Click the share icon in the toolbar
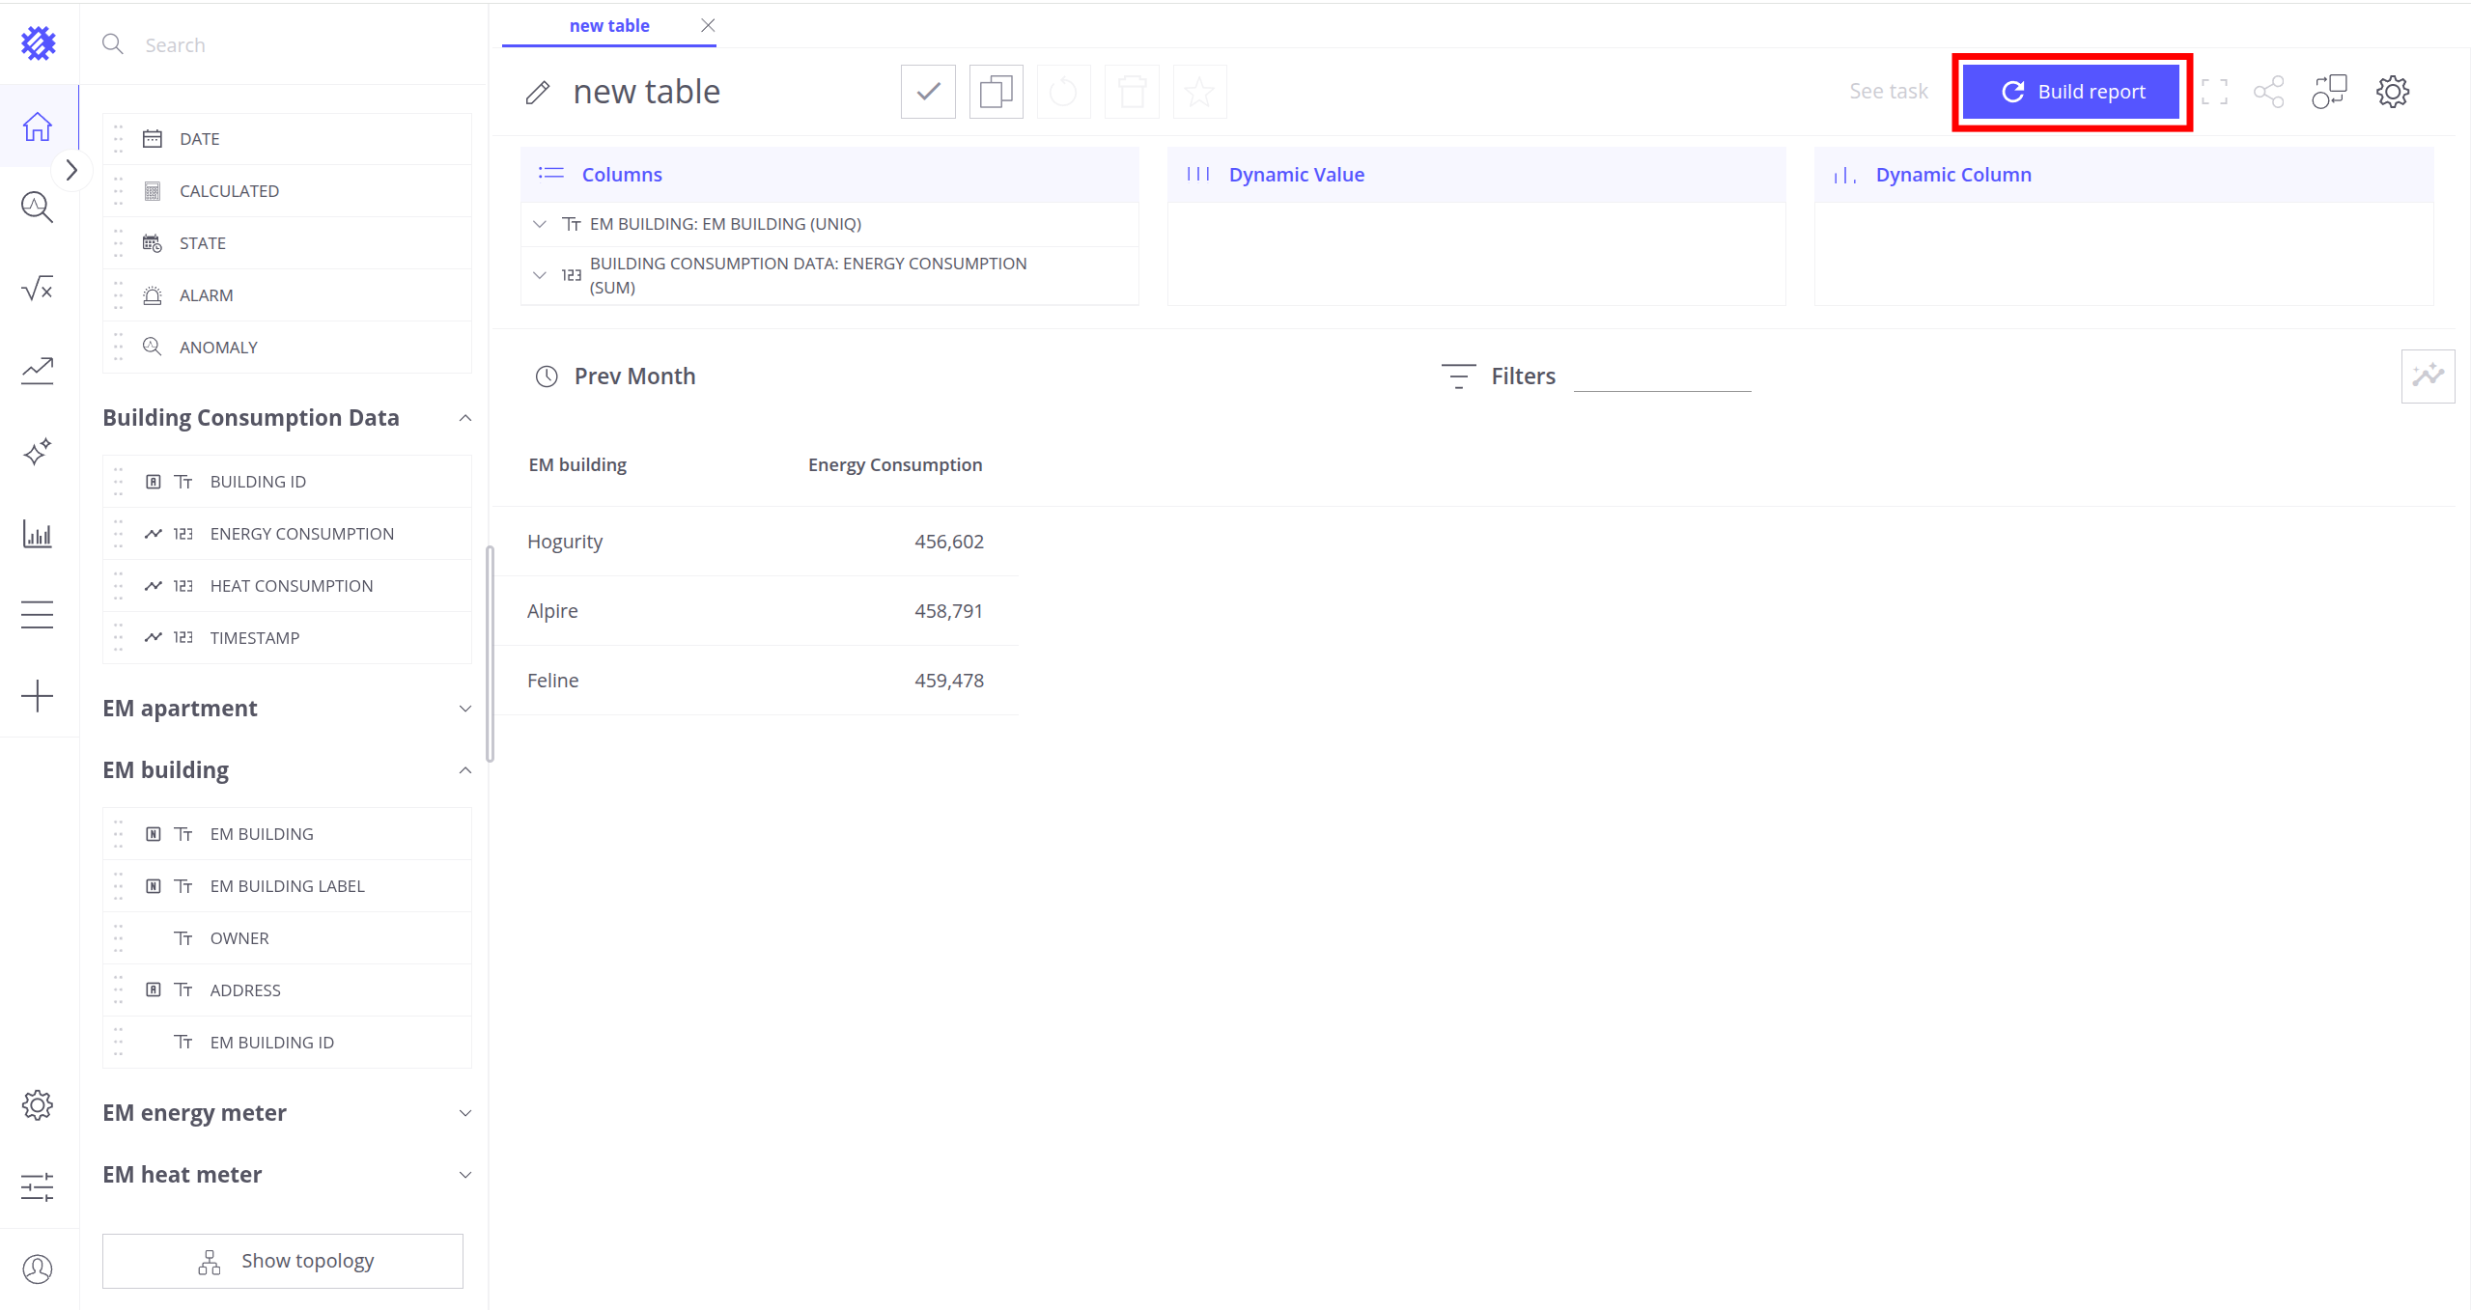 (x=2268, y=93)
